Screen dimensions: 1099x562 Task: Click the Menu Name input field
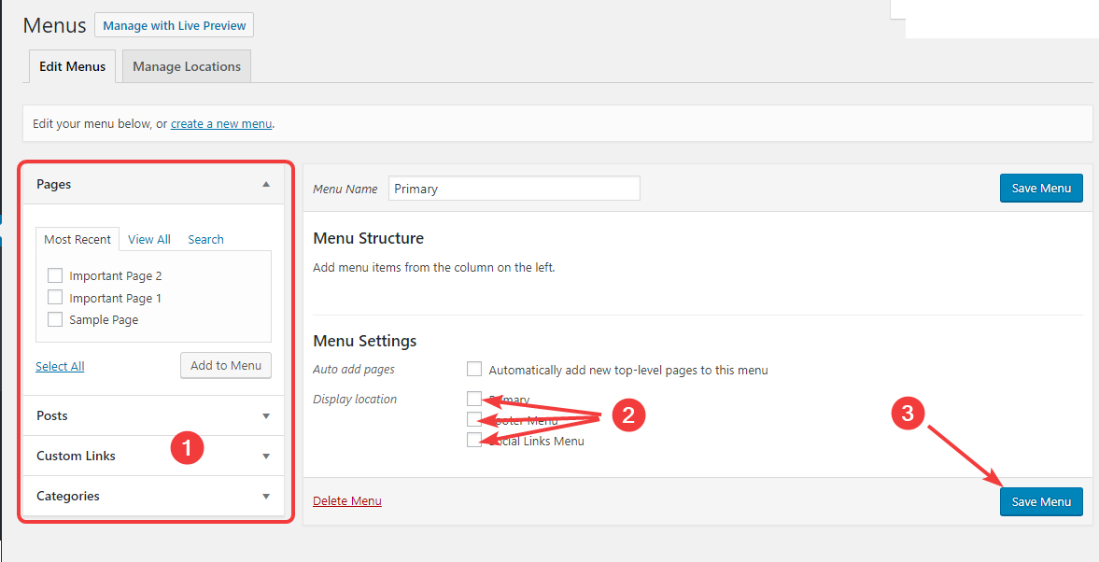coord(514,189)
